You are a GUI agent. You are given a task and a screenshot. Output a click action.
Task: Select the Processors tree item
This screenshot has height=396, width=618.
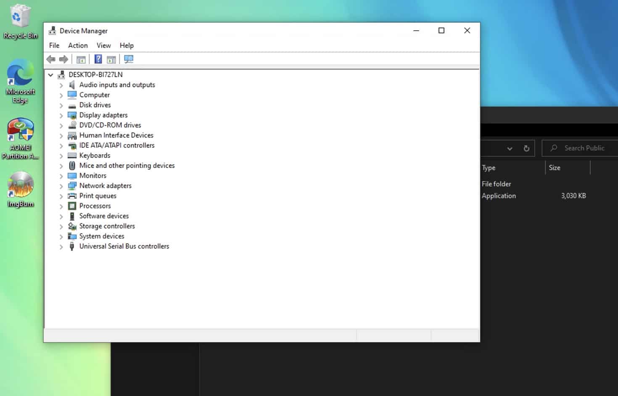pyautogui.click(x=95, y=206)
